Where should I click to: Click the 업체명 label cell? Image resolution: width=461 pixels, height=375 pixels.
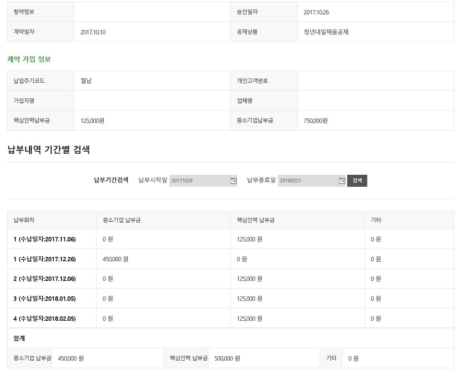tap(264, 100)
